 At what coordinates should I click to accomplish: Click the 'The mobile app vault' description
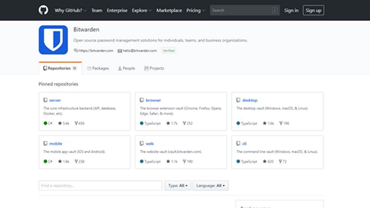pos(74,152)
